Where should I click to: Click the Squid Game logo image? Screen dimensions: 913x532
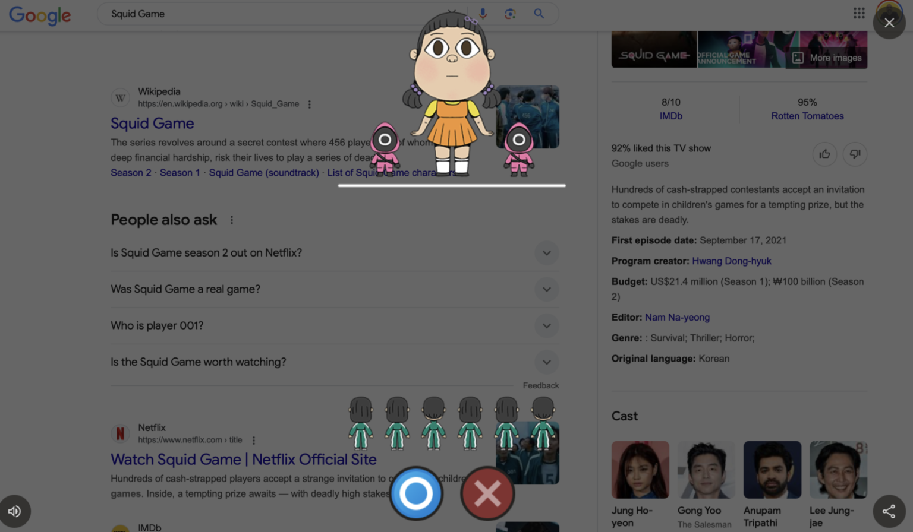point(654,49)
